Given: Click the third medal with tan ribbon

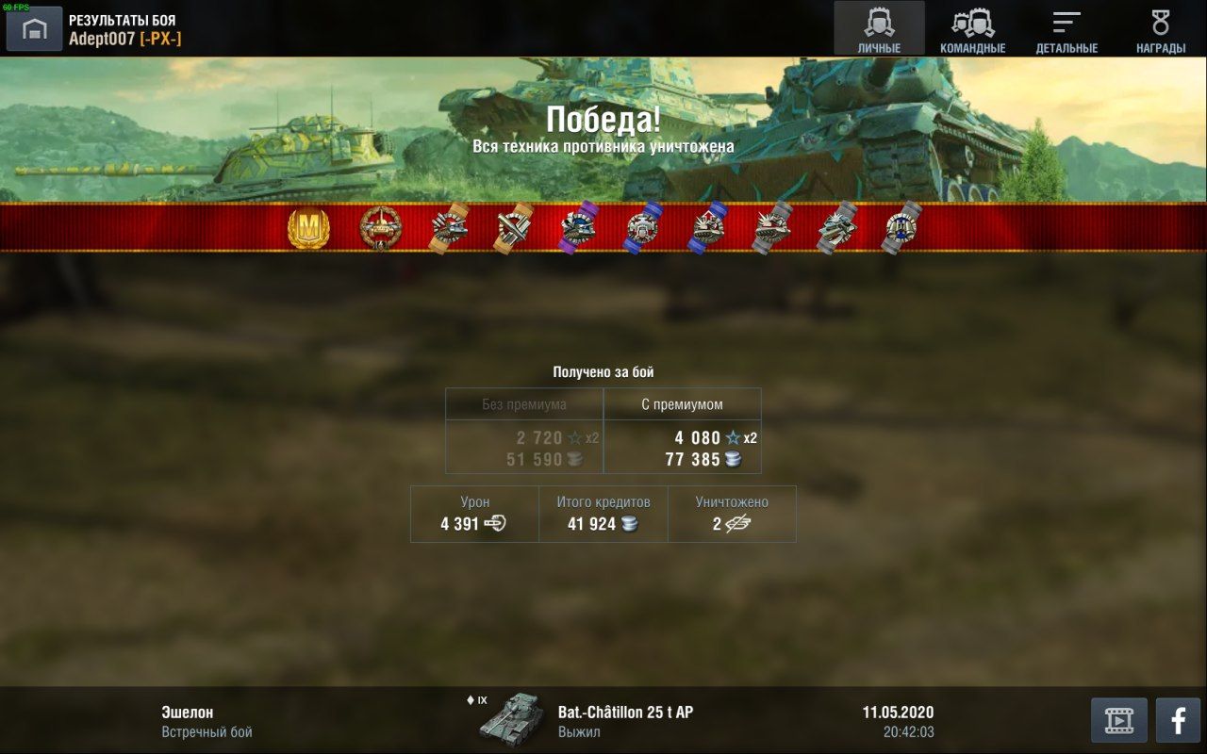Looking at the screenshot, I should coord(450,228).
